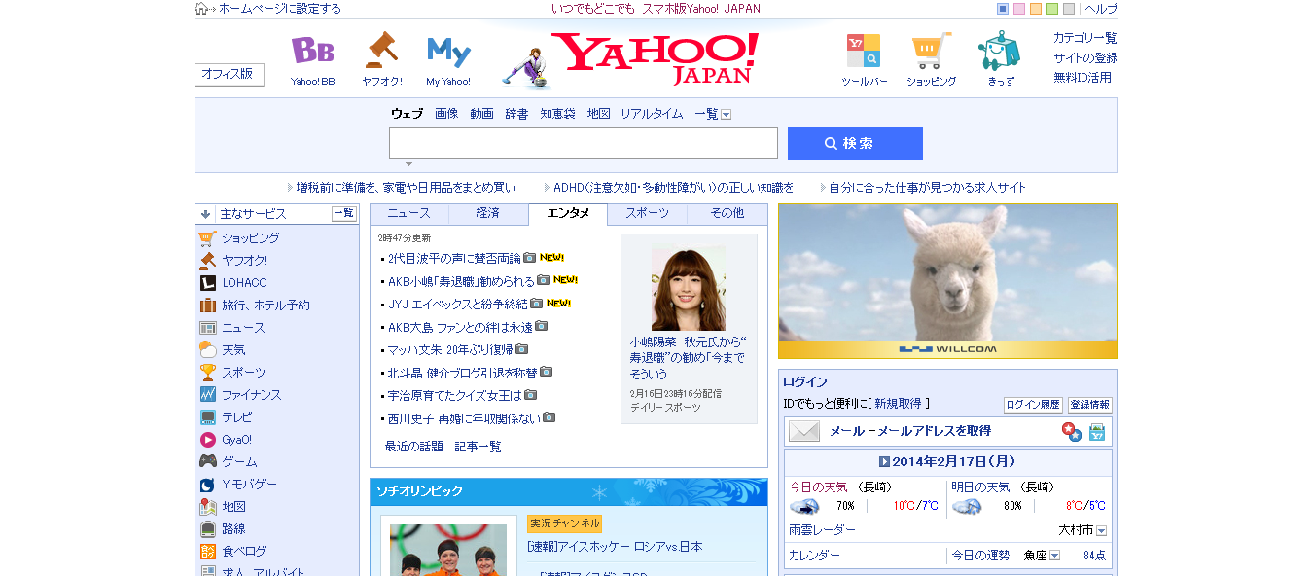This screenshot has width=1312, height=576.
Task: Switch to the スポーツ tab
Action: click(648, 214)
